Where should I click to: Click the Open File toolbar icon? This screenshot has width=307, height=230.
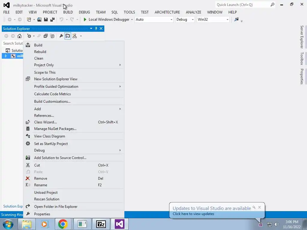(39, 19)
